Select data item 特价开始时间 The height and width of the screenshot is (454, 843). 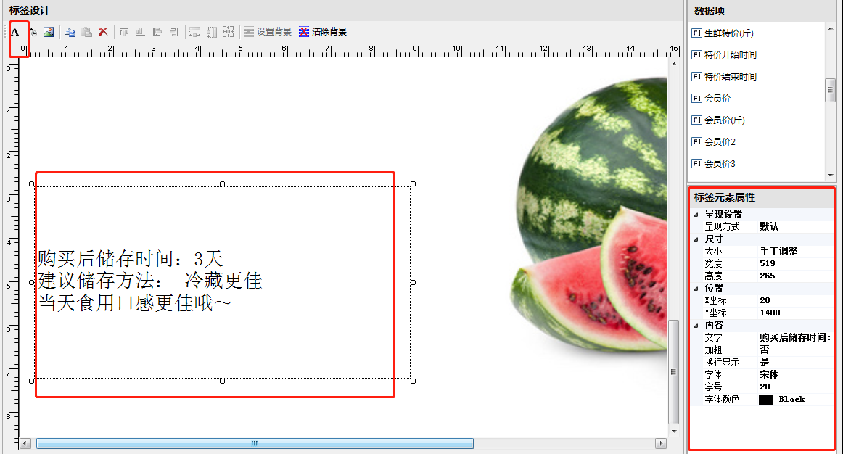(x=730, y=55)
